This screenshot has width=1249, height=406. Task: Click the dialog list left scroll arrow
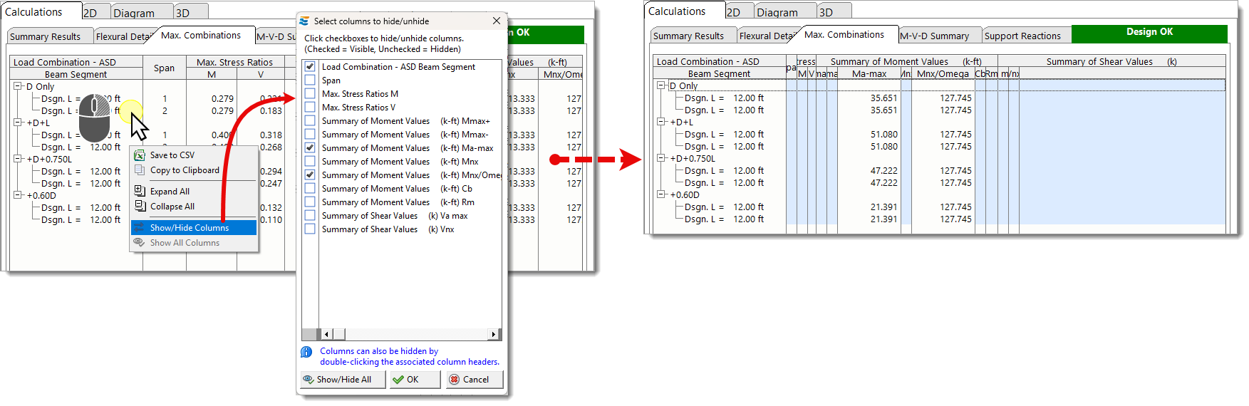pyautogui.click(x=326, y=334)
